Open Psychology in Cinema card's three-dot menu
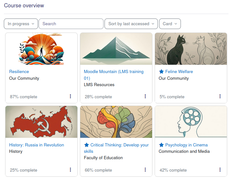Viewport: 232px width, 178px height. click(x=220, y=170)
